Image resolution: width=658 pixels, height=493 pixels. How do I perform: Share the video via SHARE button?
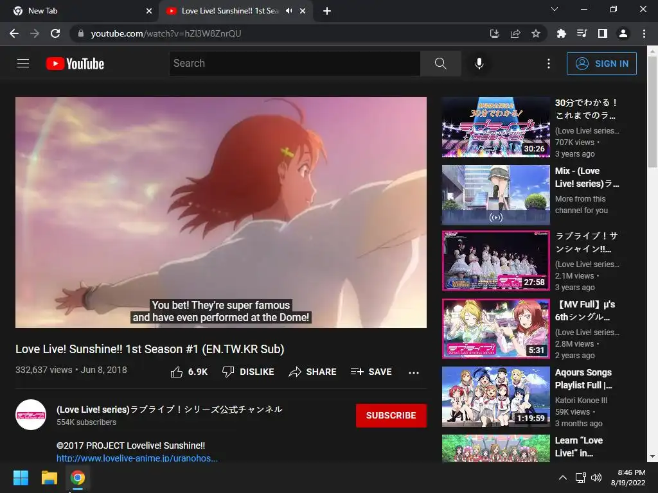pyautogui.click(x=313, y=372)
